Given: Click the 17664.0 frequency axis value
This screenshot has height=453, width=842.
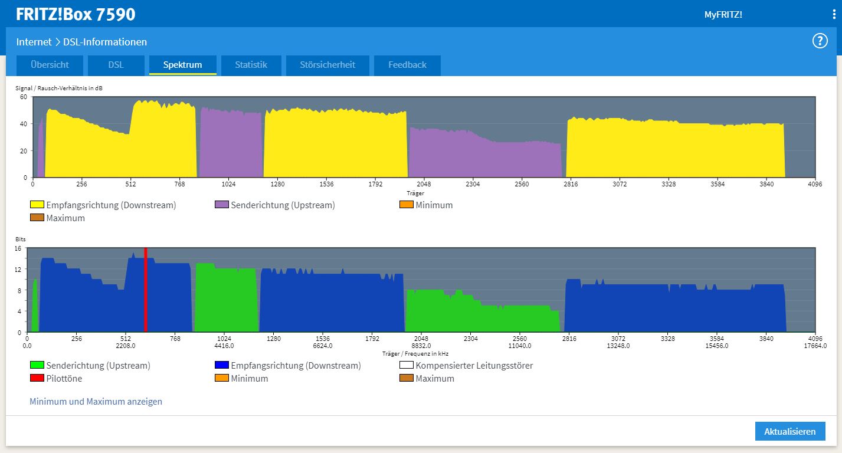Looking at the screenshot, I should coord(815,346).
